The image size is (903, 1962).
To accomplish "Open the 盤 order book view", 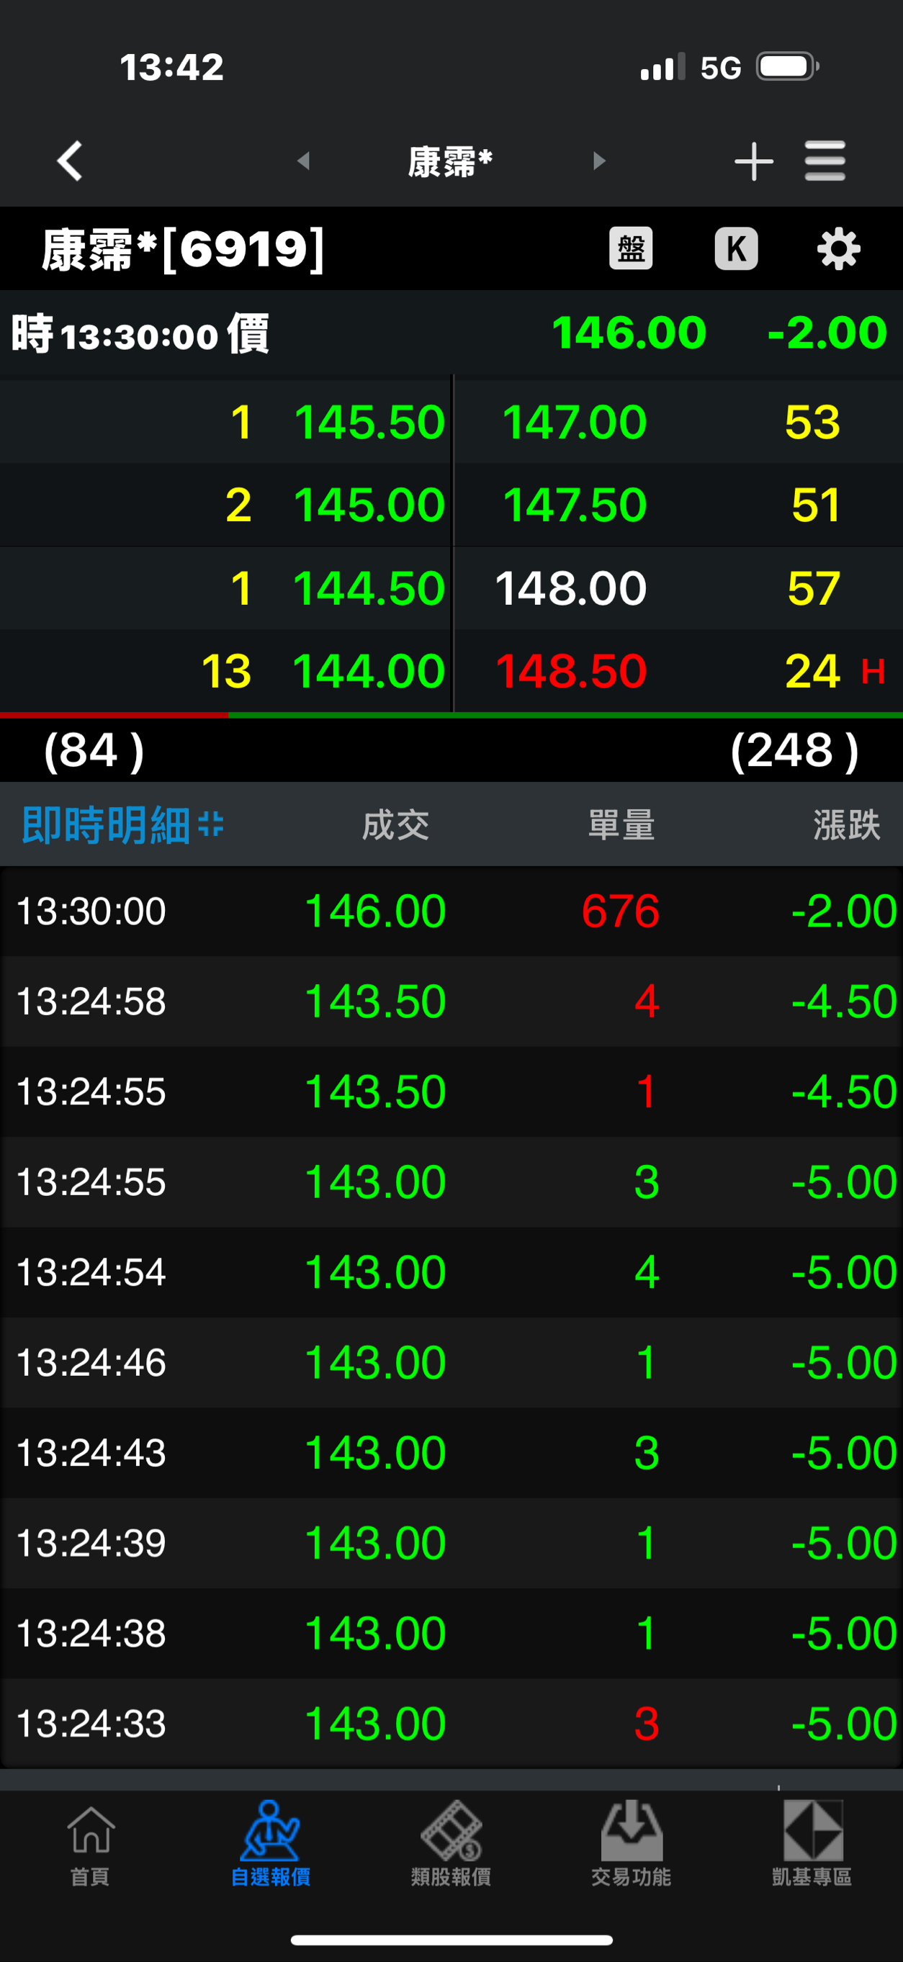I will tap(631, 248).
